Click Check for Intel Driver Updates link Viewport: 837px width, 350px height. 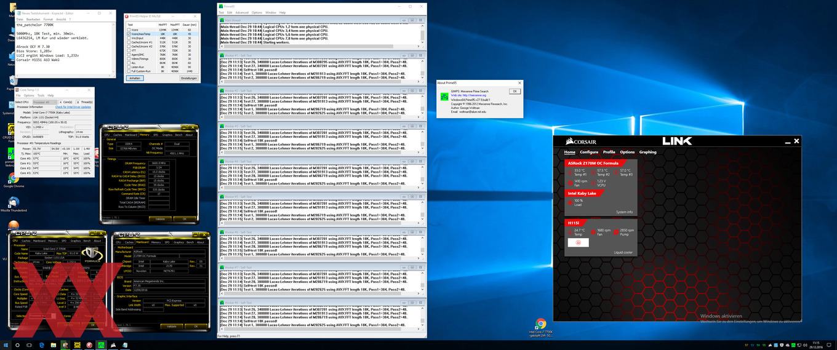[x=73, y=107]
